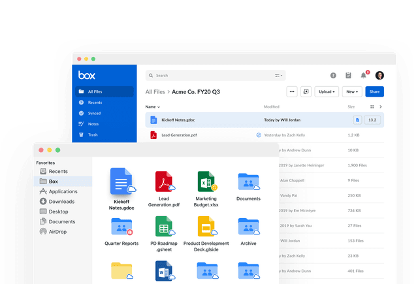Select Quarter Reports folder in Finder
This screenshot has height=284, width=418.
point(121,227)
